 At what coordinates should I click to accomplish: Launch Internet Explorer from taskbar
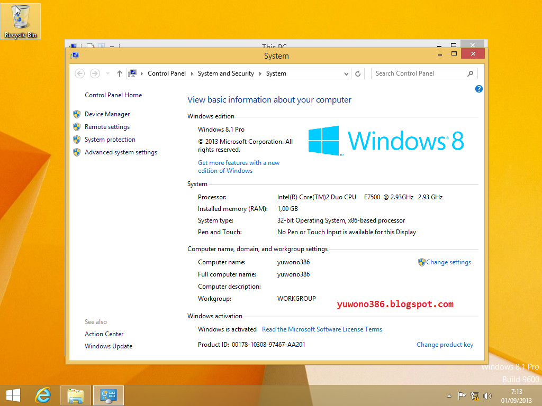pos(43,395)
